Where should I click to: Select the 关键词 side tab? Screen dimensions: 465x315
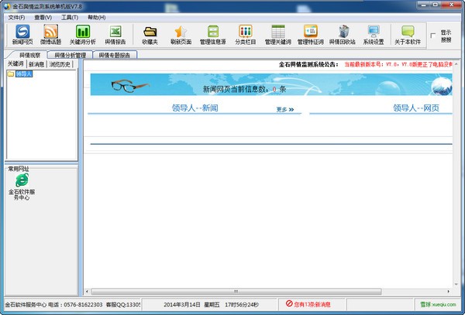pos(15,63)
